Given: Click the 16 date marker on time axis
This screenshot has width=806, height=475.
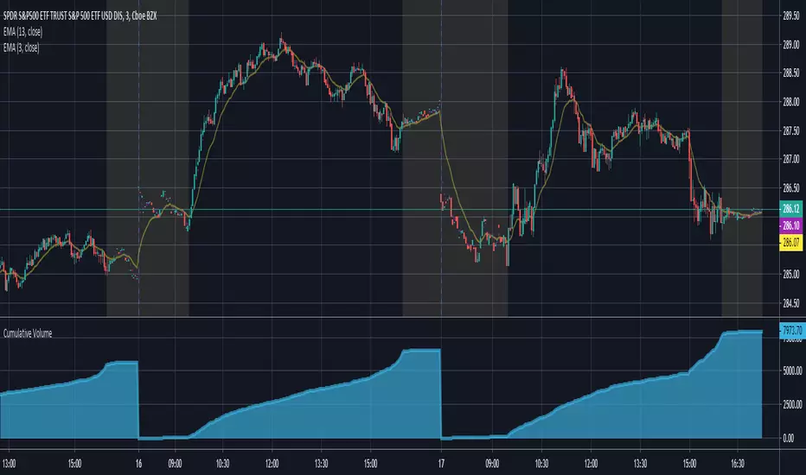Looking at the screenshot, I should 138,464.
